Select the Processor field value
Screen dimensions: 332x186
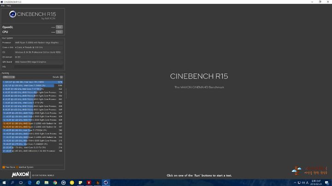[39, 43]
